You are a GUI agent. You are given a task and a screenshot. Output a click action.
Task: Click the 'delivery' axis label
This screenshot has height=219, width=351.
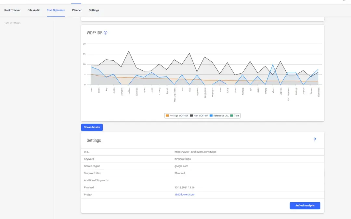(243, 91)
